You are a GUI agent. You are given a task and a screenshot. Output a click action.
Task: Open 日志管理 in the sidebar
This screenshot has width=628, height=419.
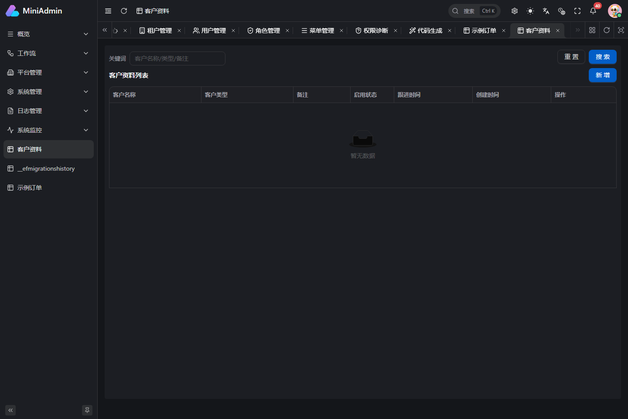pos(48,111)
